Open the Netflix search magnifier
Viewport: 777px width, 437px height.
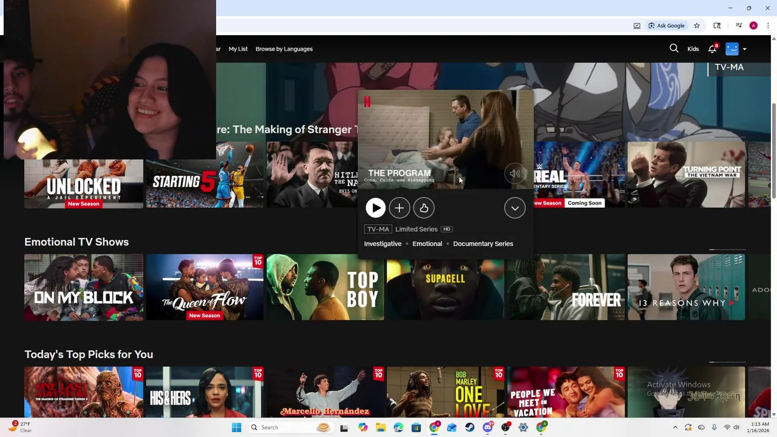click(674, 49)
